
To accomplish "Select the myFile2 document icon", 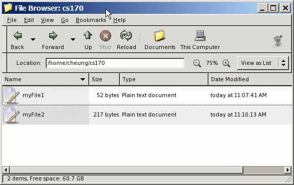I will [12, 115].
